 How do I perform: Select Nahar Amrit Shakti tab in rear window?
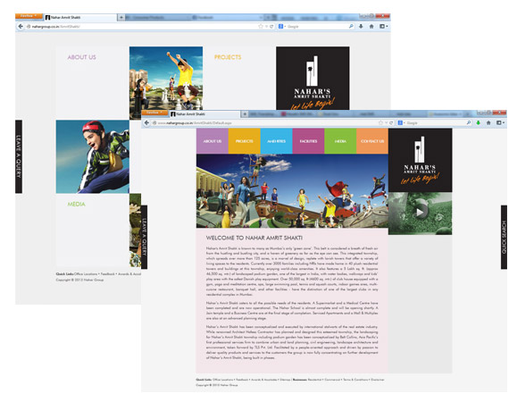pos(80,18)
